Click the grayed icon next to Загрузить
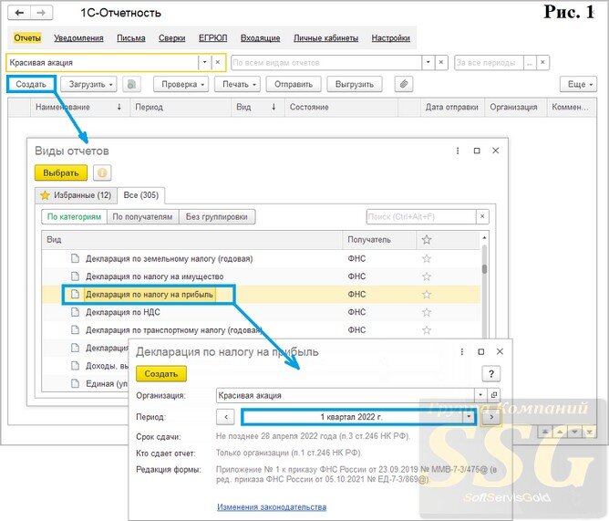Image resolution: width=609 pixels, height=521 pixels. click(131, 84)
